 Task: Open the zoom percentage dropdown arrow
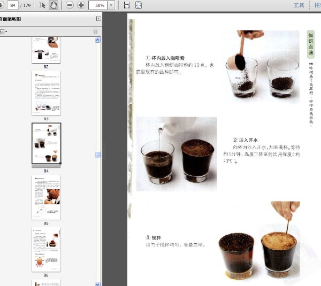tap(111, 5)
